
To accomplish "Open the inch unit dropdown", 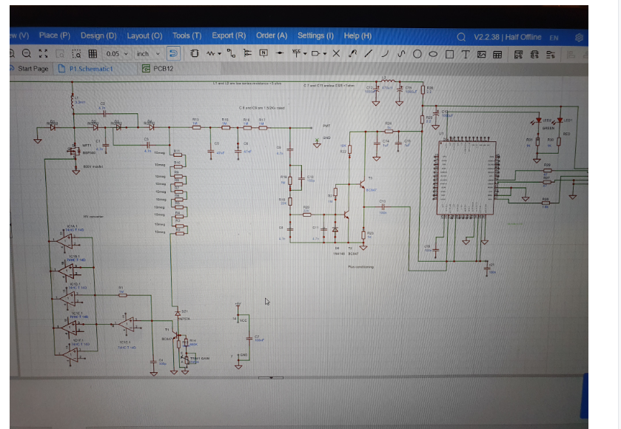I will click(148, 53).
